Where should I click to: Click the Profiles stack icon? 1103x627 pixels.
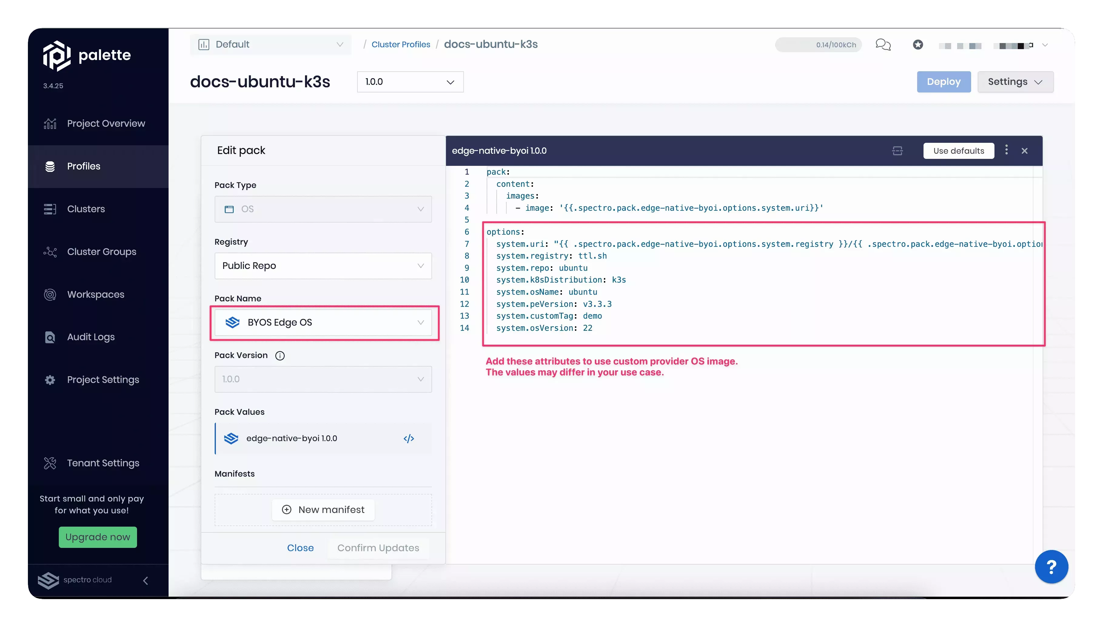point(50,166)
